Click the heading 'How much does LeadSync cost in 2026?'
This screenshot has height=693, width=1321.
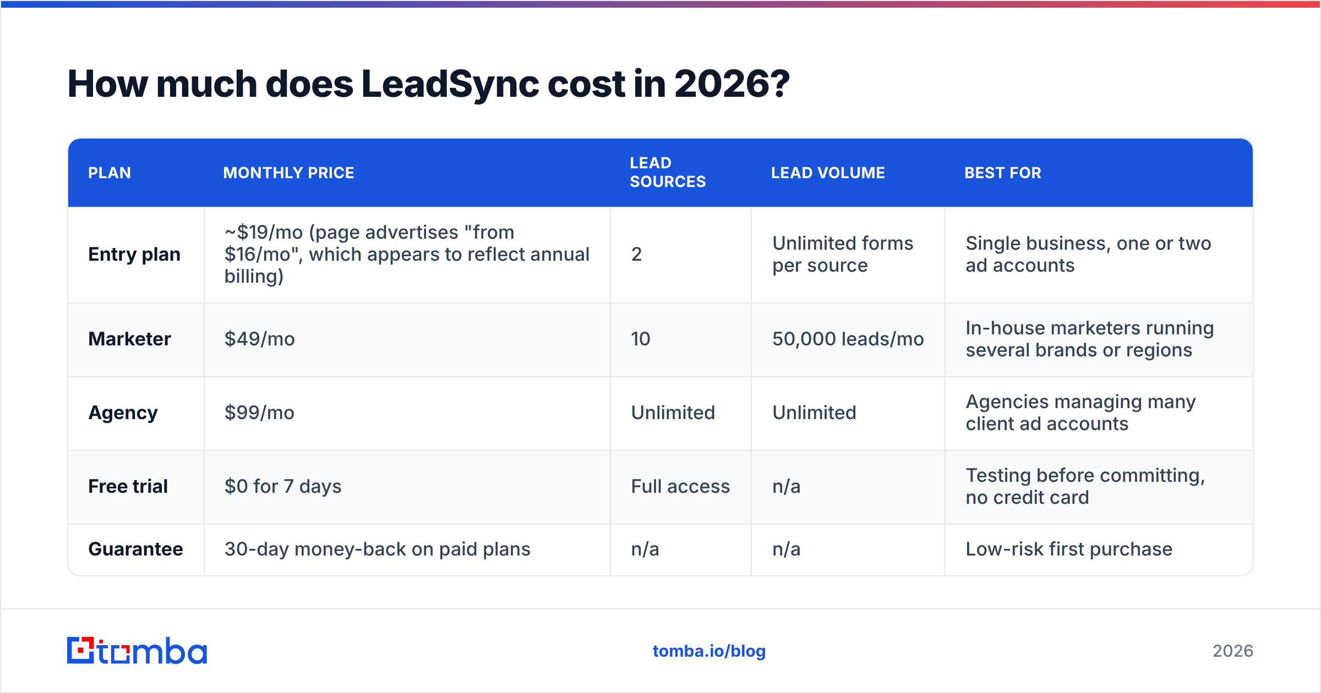[428, 84]
